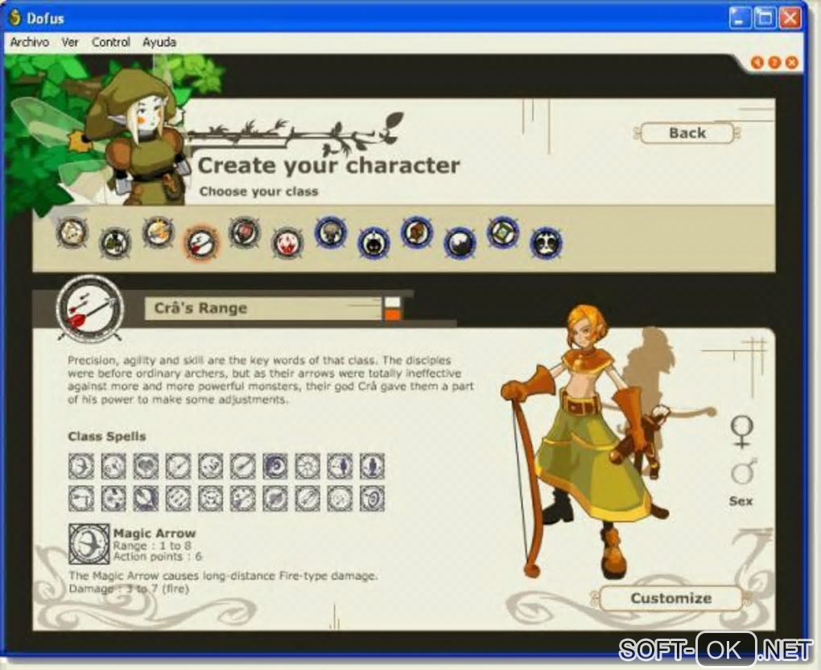Choose the panda-face class icon
Viewport: 821px width, 670px height.
pos(546,243)
